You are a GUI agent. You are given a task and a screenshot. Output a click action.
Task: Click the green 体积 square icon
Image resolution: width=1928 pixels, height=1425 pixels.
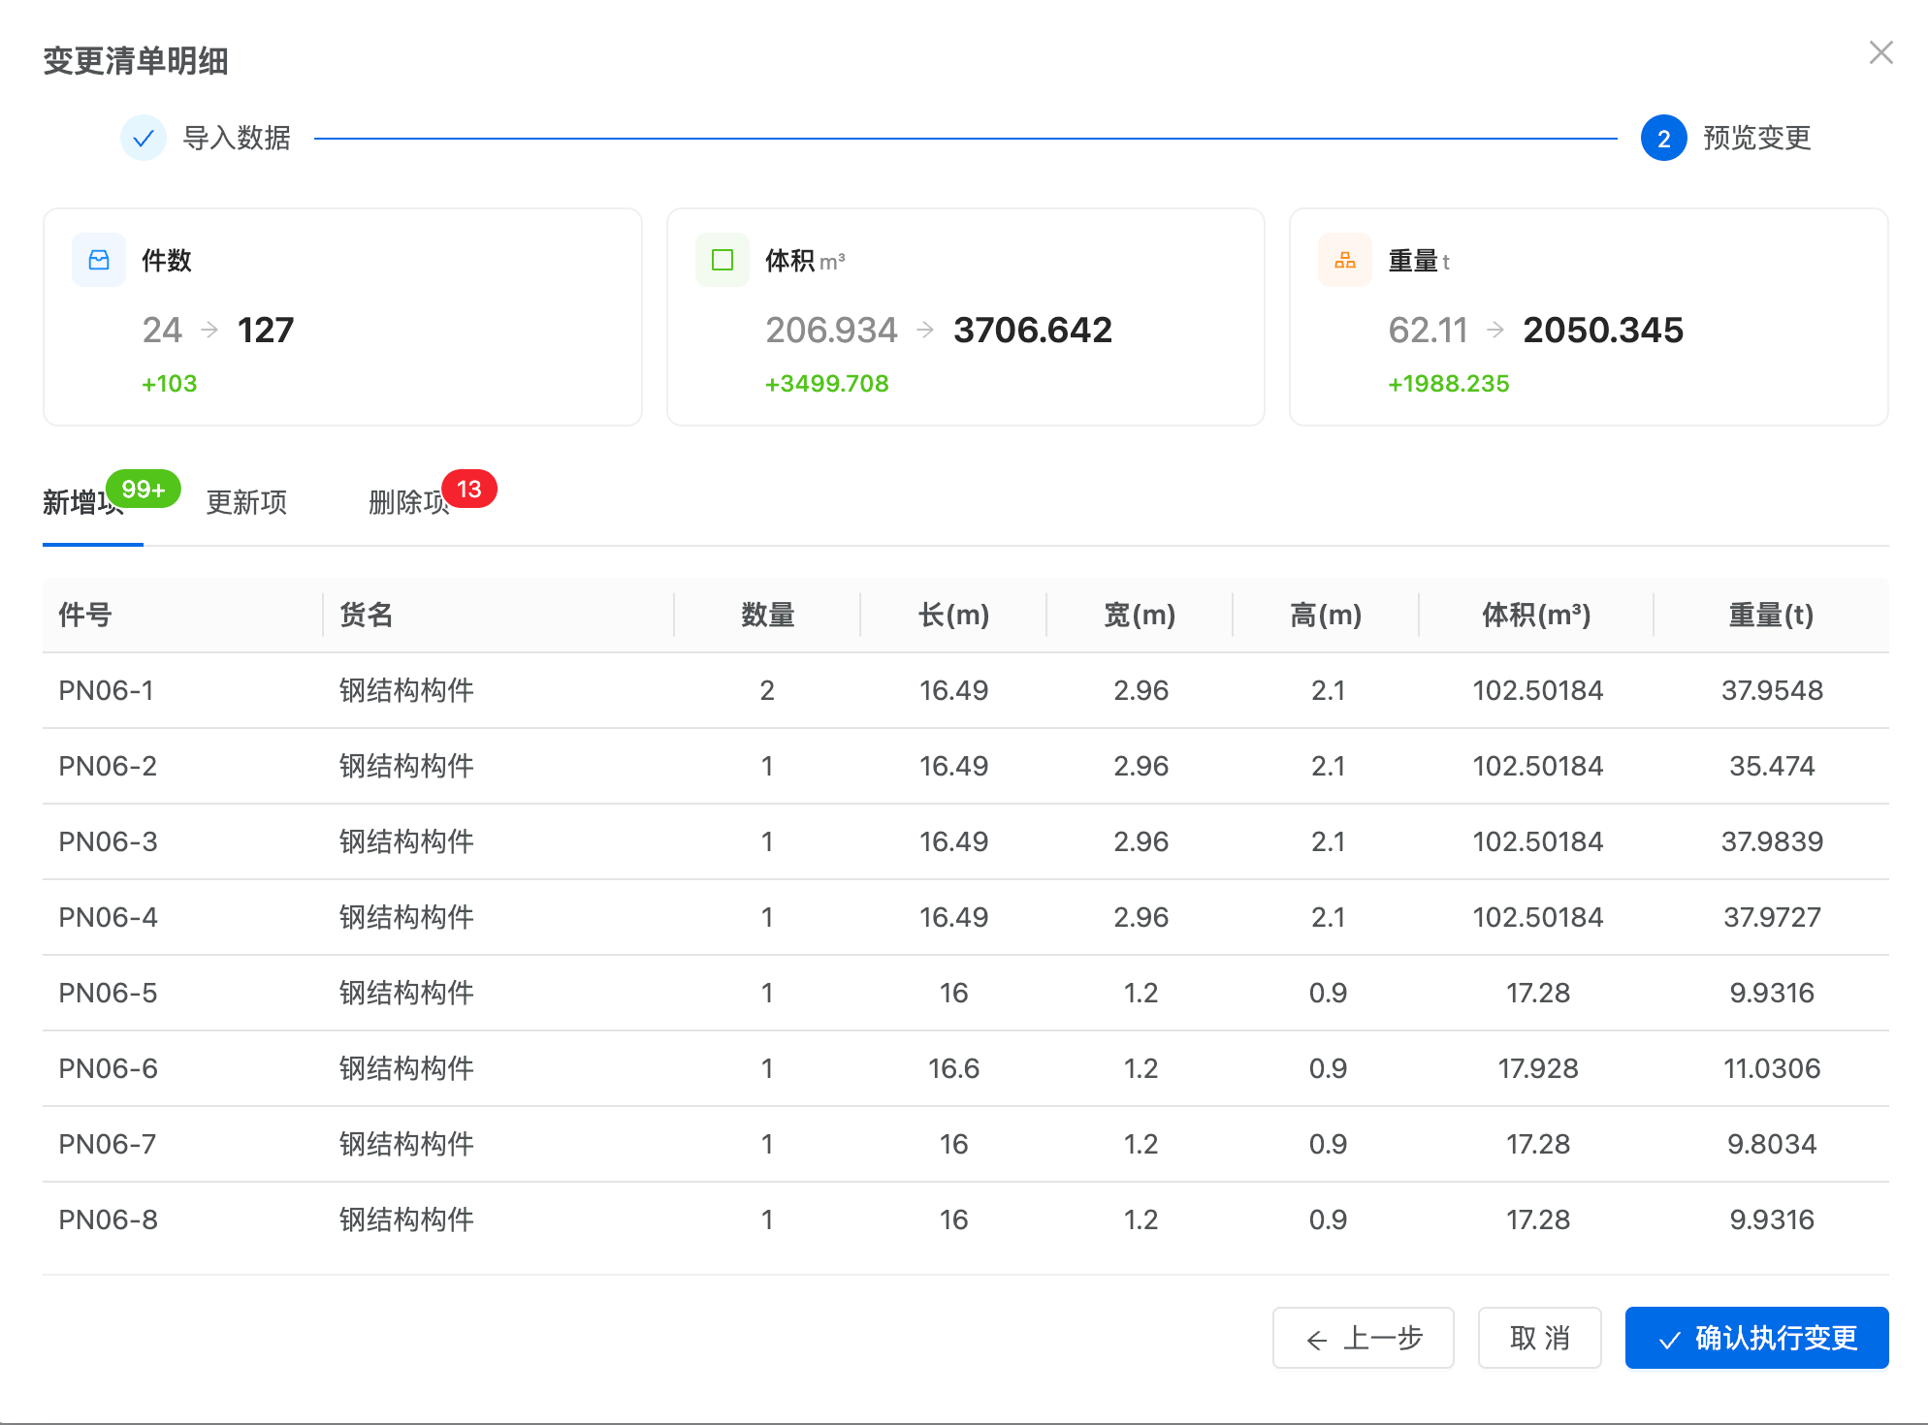(x=723, y=260)
